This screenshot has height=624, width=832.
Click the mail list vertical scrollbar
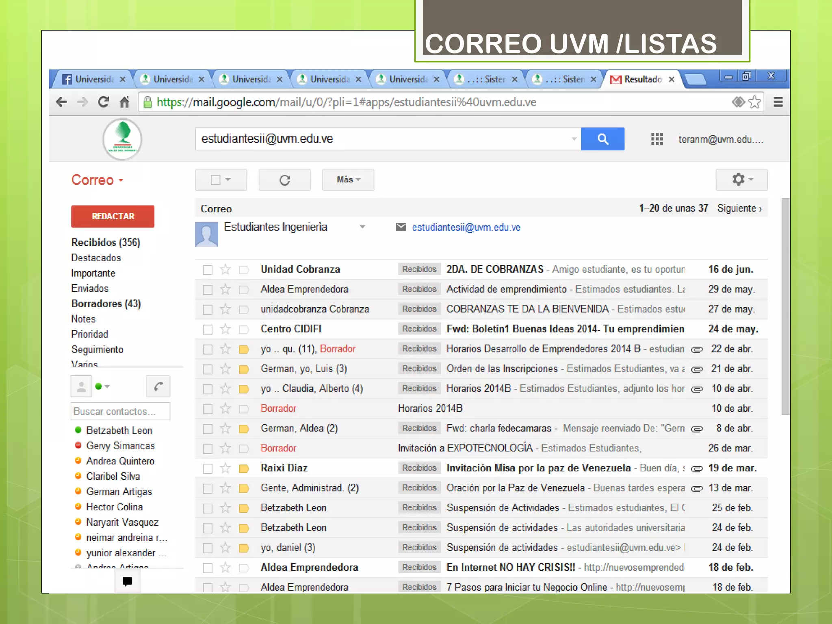pyautogui.click(x=785, y=306)
